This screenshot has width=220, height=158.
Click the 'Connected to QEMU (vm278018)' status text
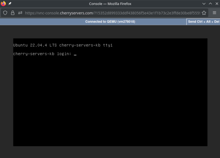click(x=110, y=22)
